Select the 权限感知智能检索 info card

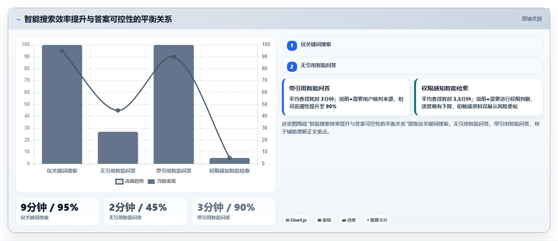pyautogui.click(x=478, y=97)
